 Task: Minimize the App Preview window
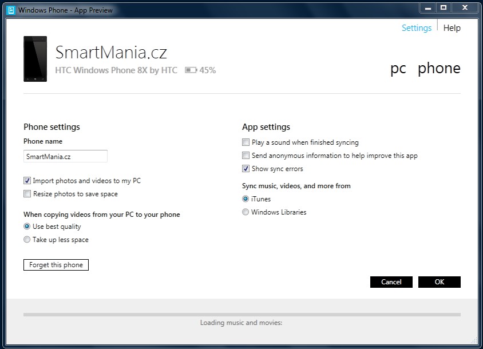[x=428, y=7]
